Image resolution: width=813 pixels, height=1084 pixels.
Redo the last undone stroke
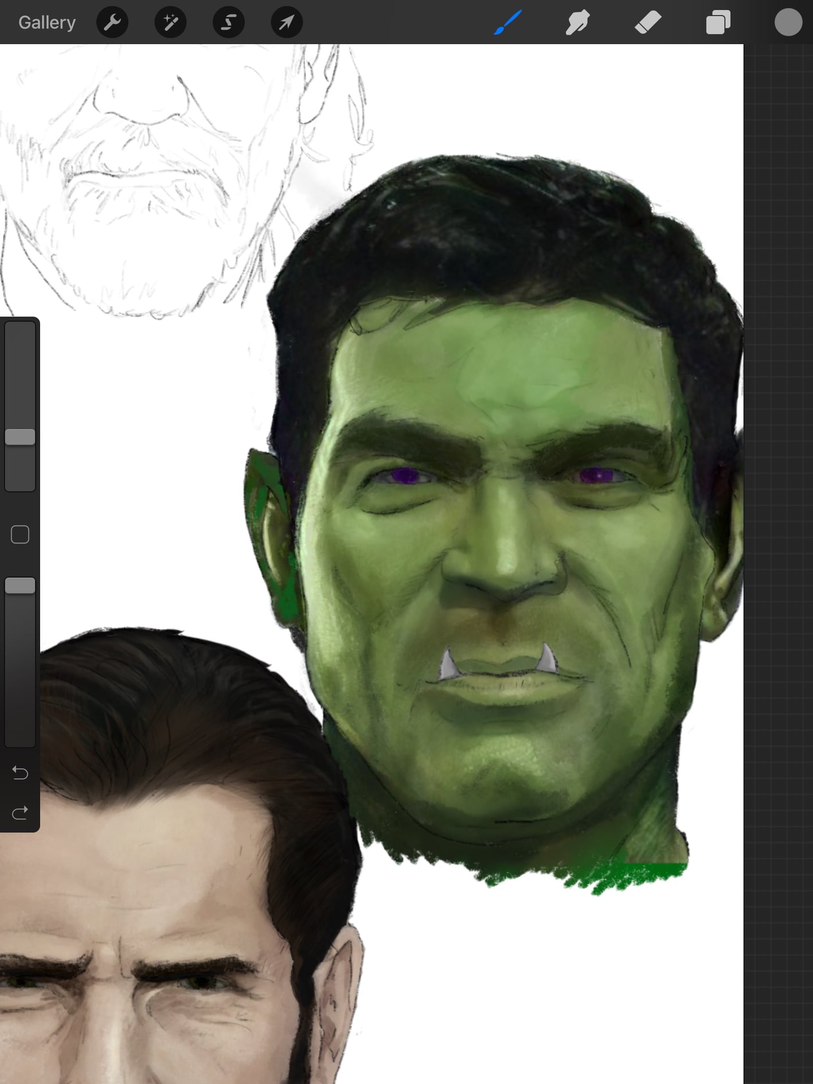click(20, 813)
